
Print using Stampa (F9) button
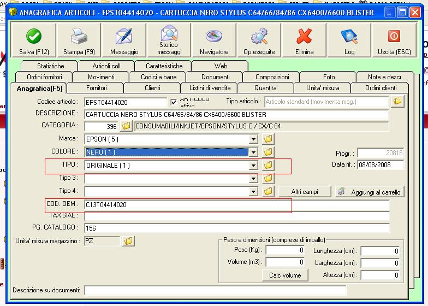click(x=79, y=40)
